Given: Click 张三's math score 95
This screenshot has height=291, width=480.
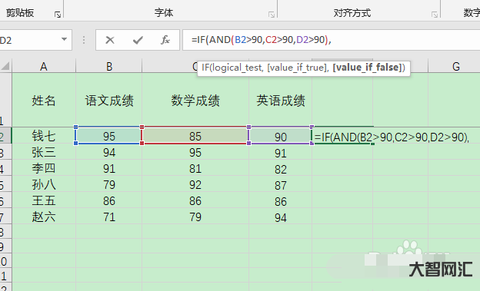Looking at the screenshot, I should coord(195,152).
